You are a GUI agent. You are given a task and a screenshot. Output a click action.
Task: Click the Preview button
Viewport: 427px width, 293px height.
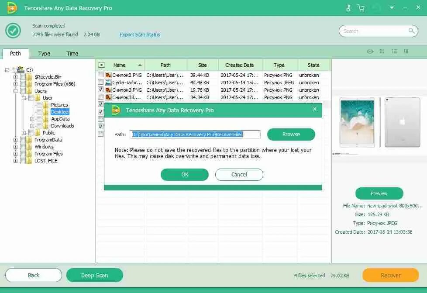coord(379,193)
